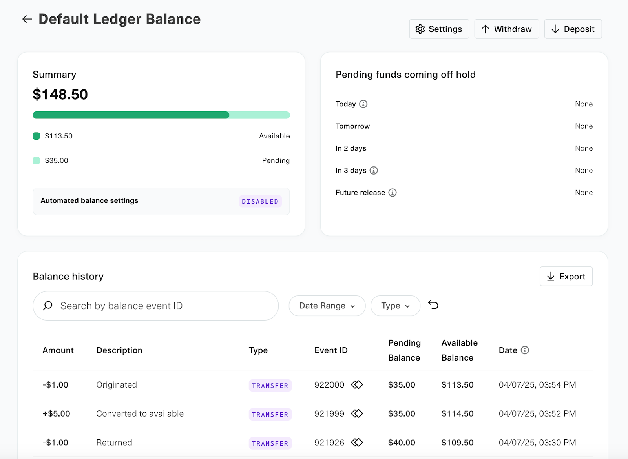Click the info icon beside In 3 days
This screenshot has width=628, height=459.
374,170
